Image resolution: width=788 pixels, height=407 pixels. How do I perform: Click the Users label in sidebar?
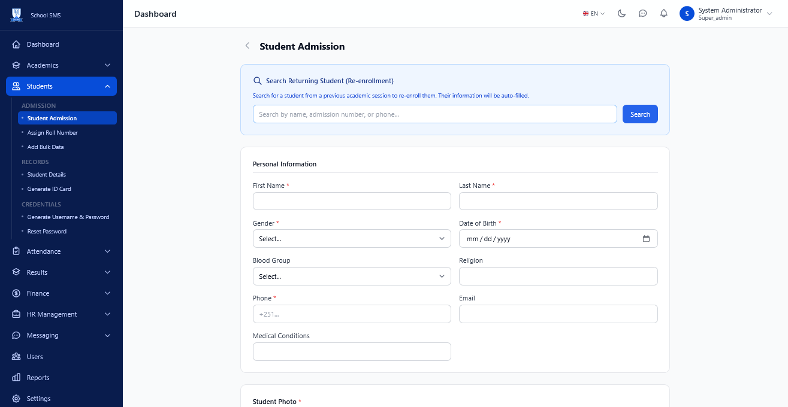pyautogui.click(x=35, y=357)
